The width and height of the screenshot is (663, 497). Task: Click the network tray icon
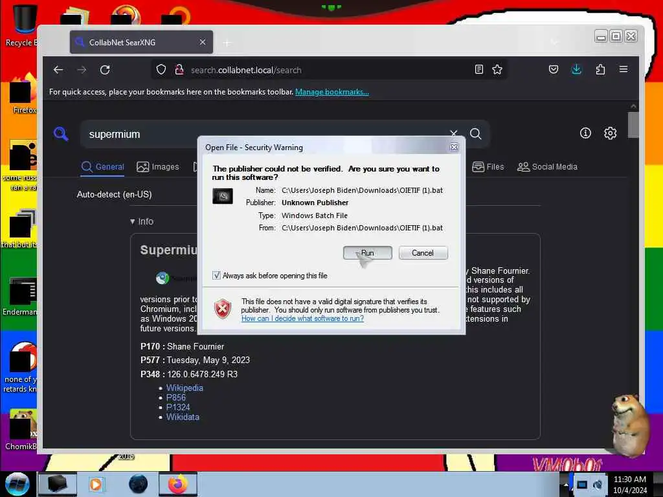pos(582,484)
